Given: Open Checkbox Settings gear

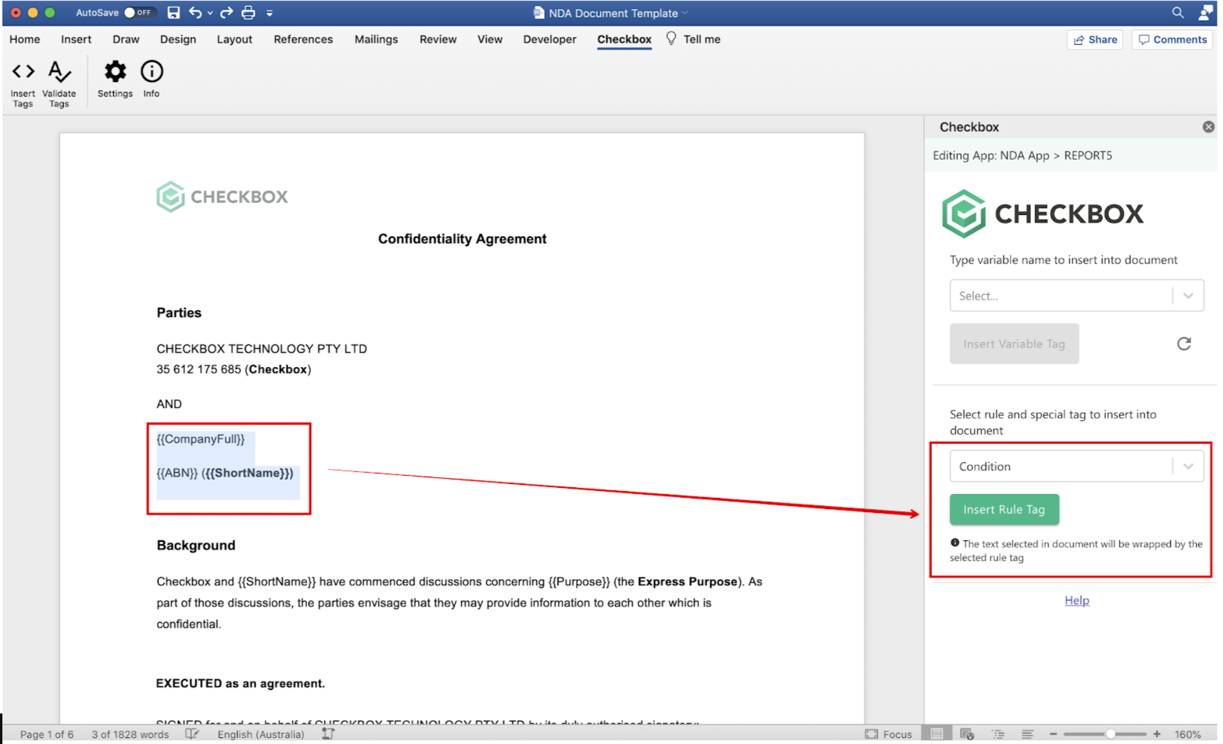Looking at the screenshot, I should pyautogui.click(x=115, y=79).
